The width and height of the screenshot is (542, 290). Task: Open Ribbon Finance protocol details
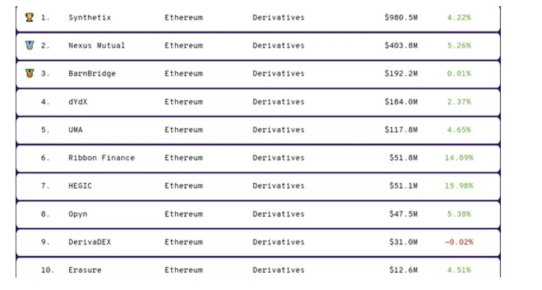101,158
